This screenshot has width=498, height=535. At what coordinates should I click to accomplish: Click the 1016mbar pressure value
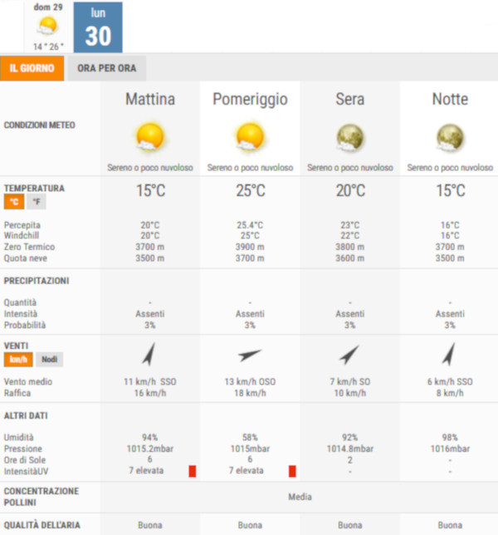pyautogui.click(x=450, y=449)
